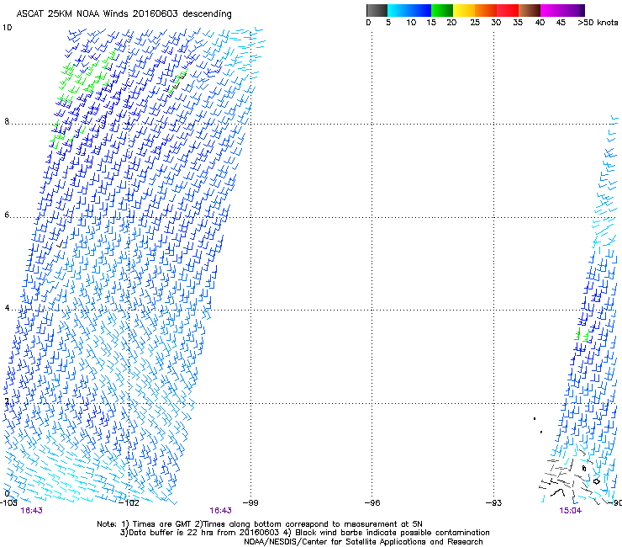622x547 pixels.
Task: Select the '5' label under the color bar
Action: [388, 23]
